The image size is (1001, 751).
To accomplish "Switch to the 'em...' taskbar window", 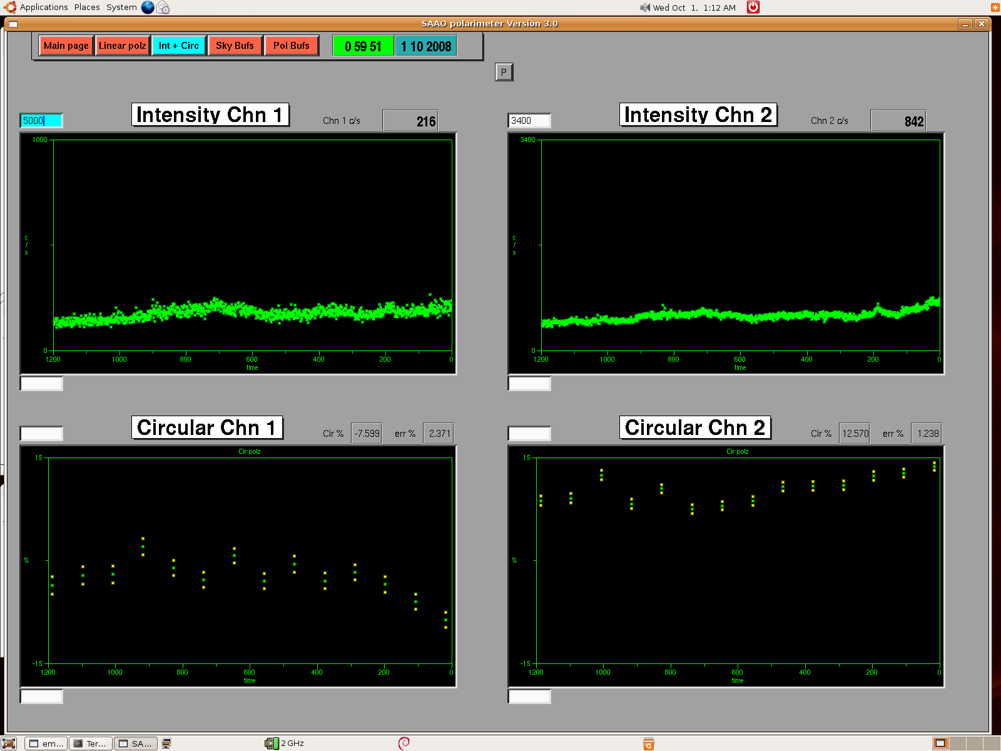I will pos(46,743).
